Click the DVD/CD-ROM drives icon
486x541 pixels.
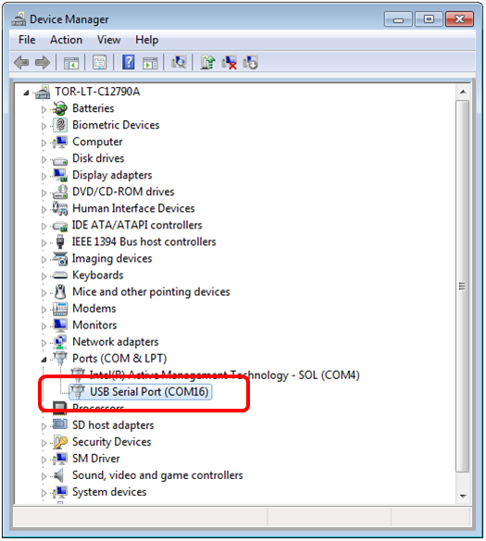pyautogui.click(x=60, y=191)
